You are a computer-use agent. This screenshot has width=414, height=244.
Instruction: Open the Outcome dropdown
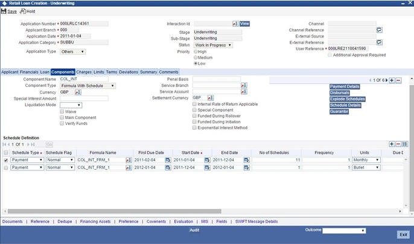pyautogui.click(x=344, y=231)
